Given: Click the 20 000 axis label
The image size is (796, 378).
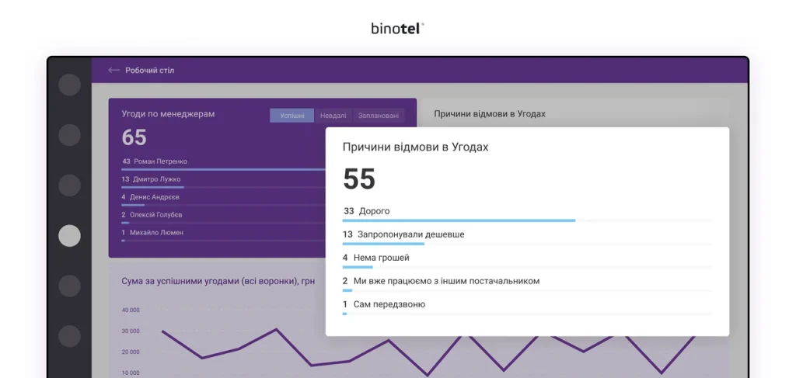Looking at the screenshot, I should pyautogui.click(x=131, y=352).
